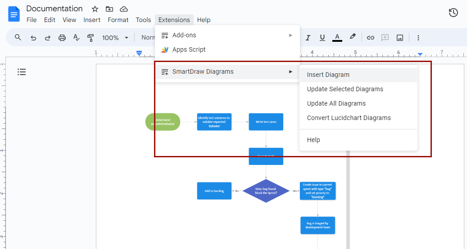Select the green Understand expected behavior shape
The image size is (467, 249).
tap(163, 122)
